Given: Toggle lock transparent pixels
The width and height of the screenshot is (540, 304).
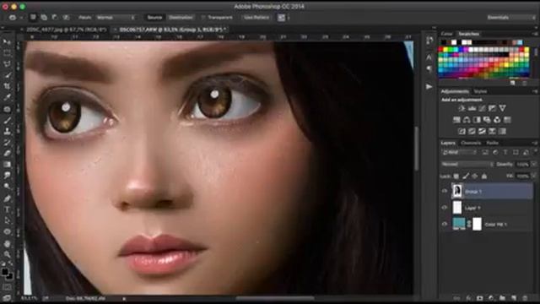Looking at the screenshot, I should 456,176.
